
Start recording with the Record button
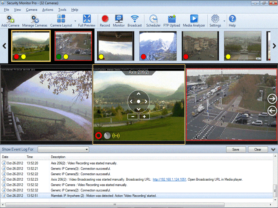(105, 21)
